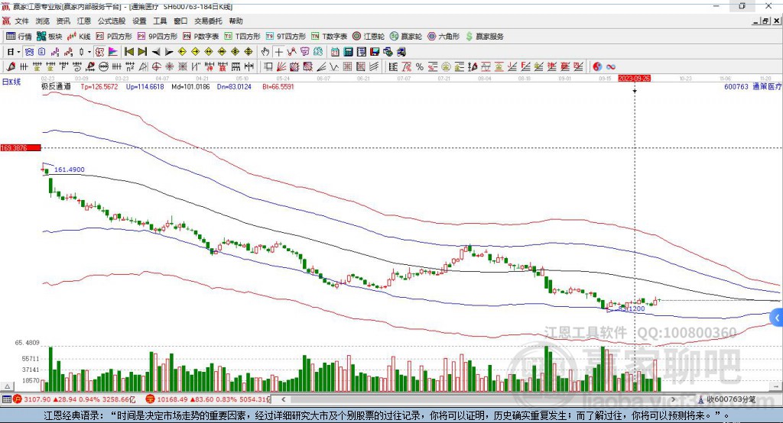Image resolution: width=783 pixels, height=423 pixels.
Task: Expand the candlestick style dropdown arrow
Action: [x=89, y=52]
